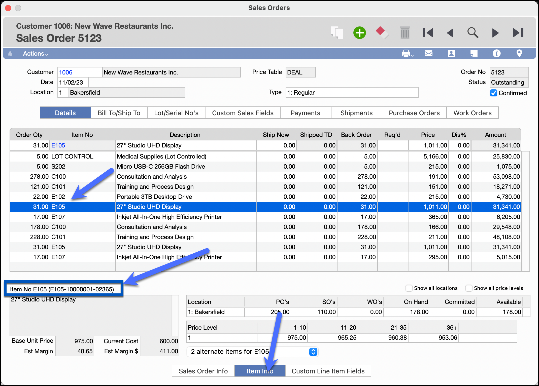This screenshot has width=539, height=386.
Task: Click the Sales Order Info button
Action: pos(203,371)
